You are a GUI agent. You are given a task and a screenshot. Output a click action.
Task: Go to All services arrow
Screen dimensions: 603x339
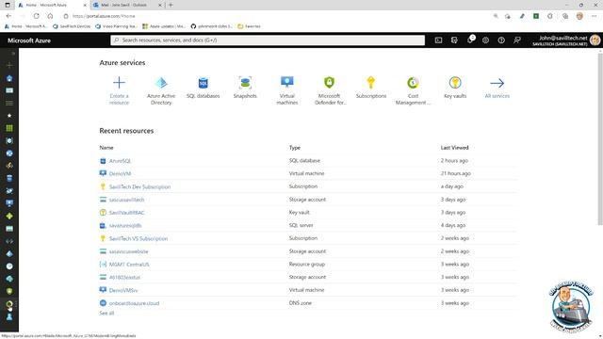click(x=497, y=88)
